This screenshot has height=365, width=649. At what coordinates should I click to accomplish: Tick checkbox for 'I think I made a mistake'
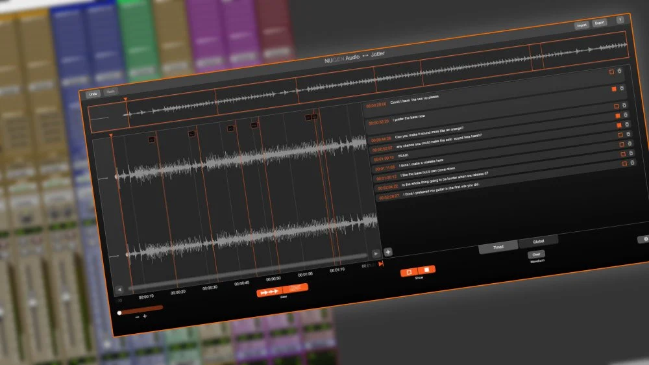coord(620,135)
